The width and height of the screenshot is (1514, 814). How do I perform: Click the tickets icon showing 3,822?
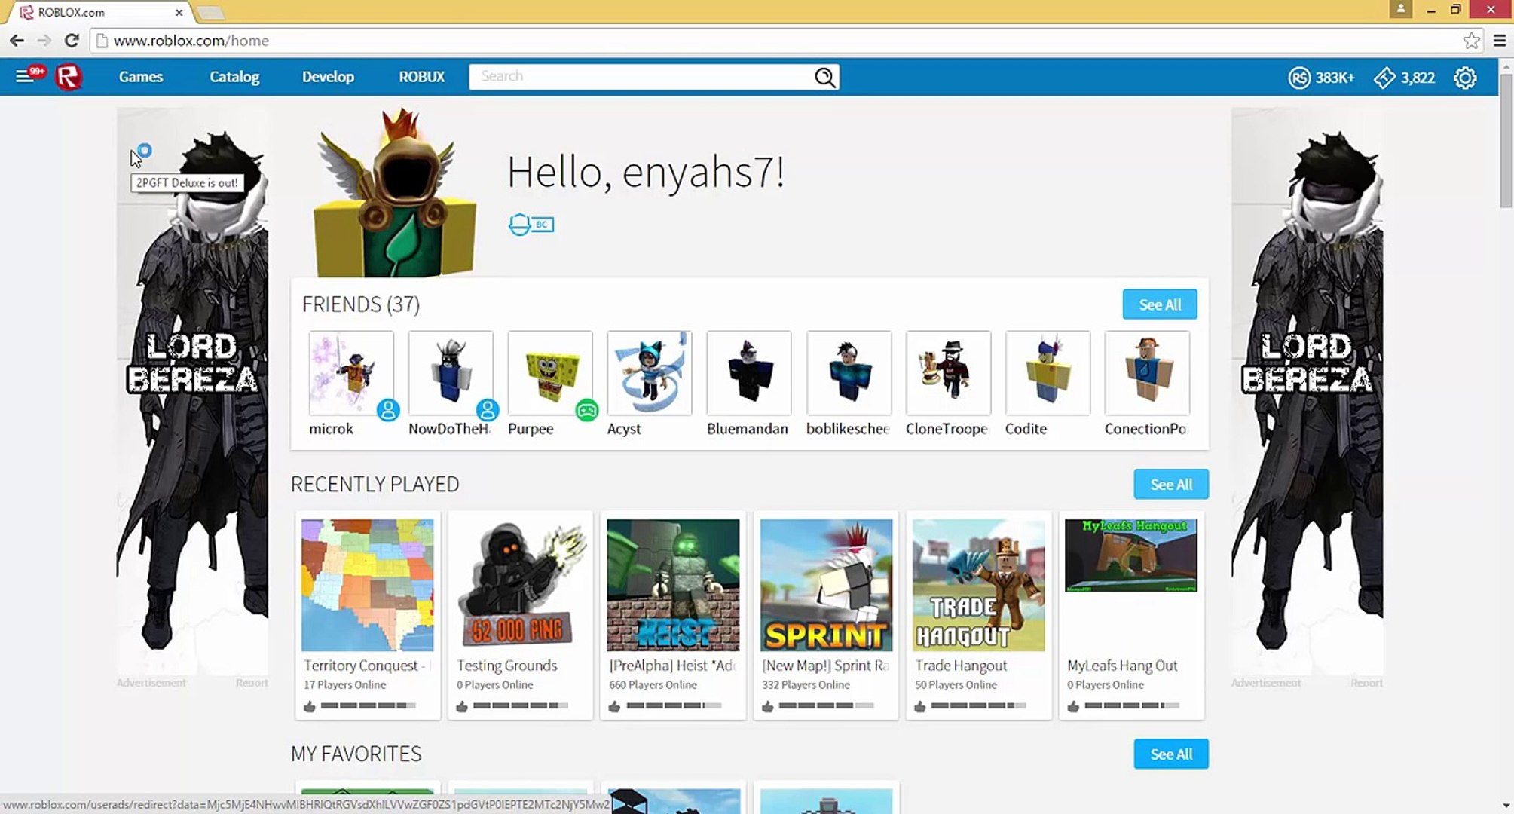coord(1384,78)
